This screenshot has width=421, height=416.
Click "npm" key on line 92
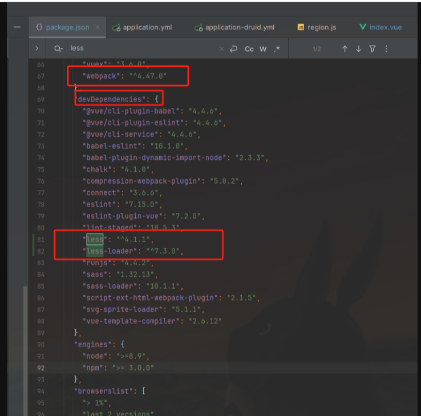(x=92, y=368)
